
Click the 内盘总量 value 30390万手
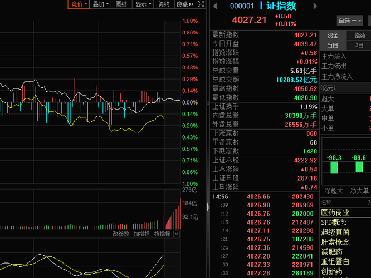(301, 116)
